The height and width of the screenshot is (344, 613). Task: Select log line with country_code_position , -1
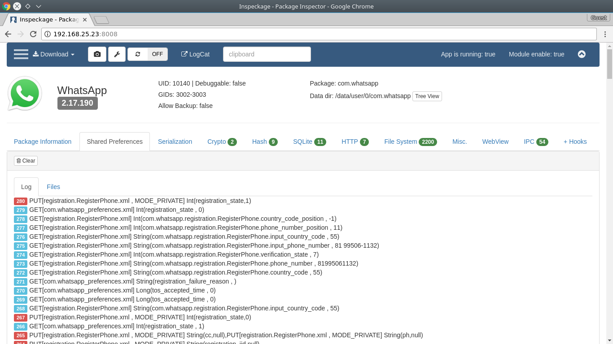pyautogui.click(x=183, y=219)
